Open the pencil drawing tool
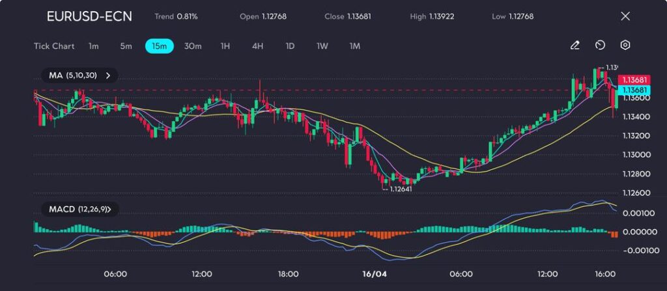The width and height of the screenshot is (667, 291). 575,46
